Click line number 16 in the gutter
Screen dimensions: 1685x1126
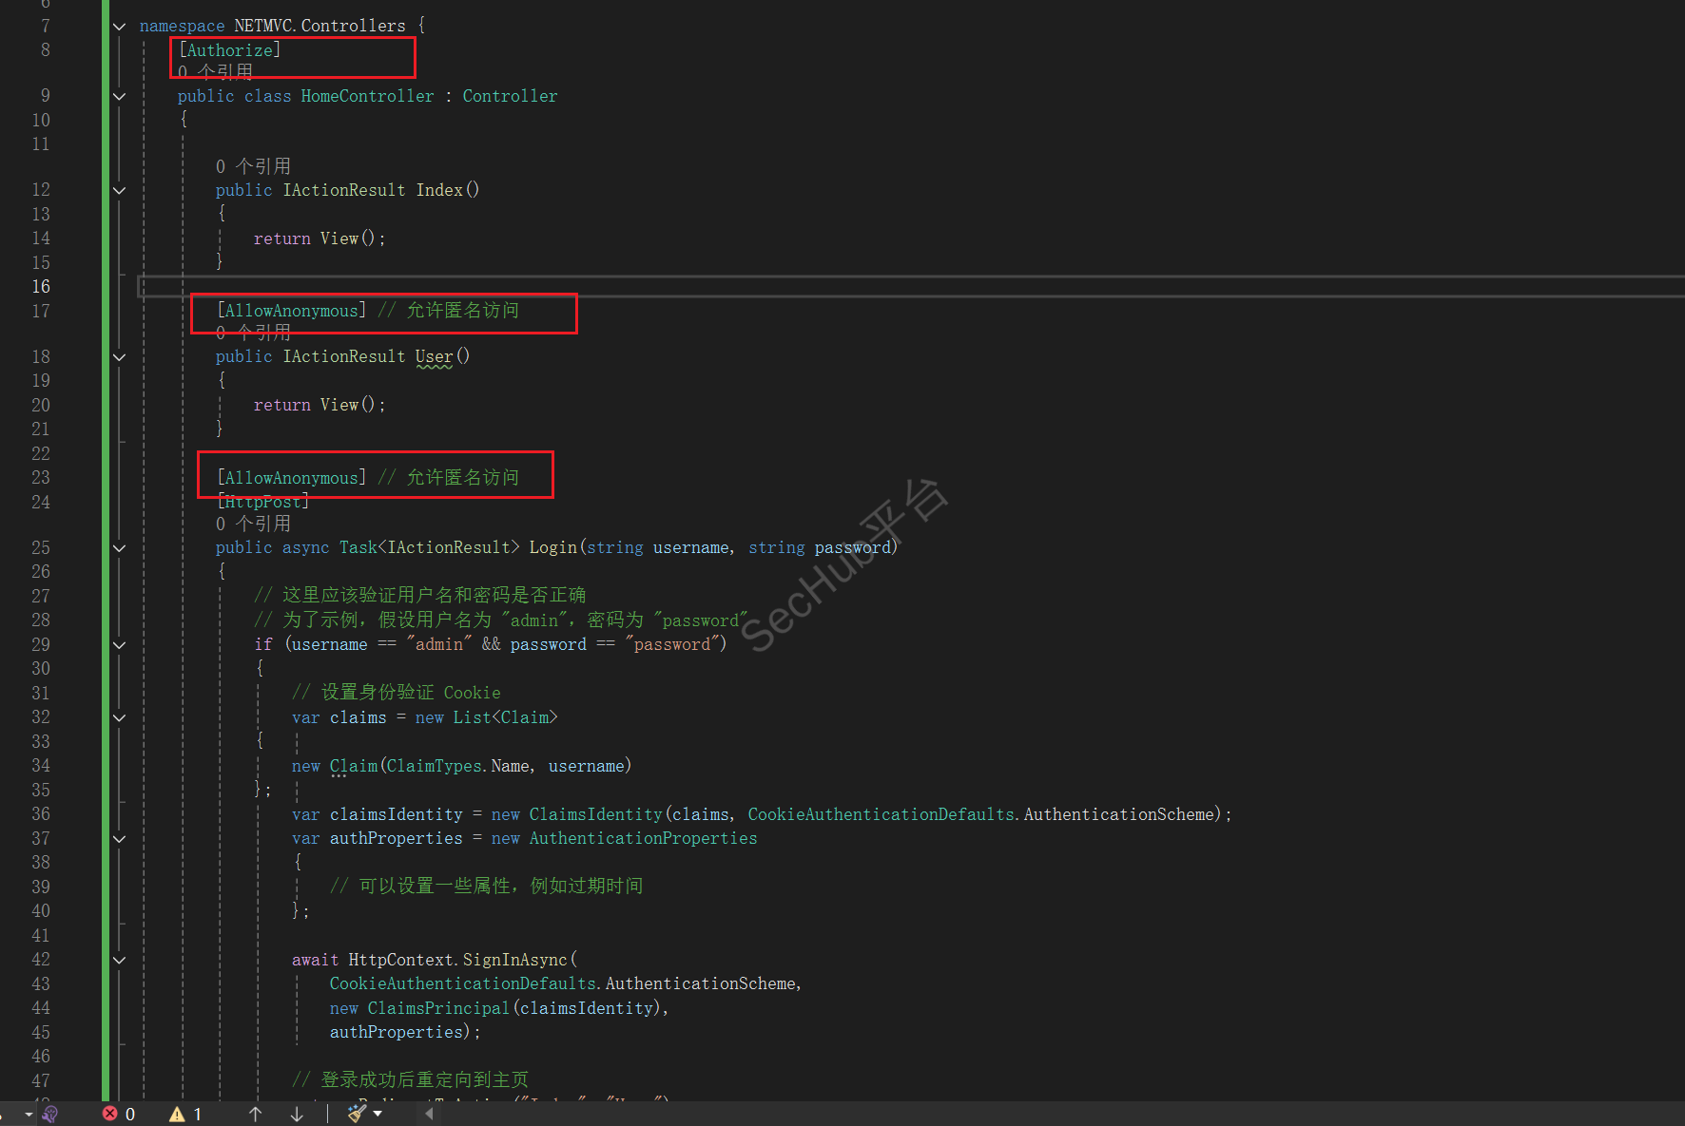tap(41, 287)
